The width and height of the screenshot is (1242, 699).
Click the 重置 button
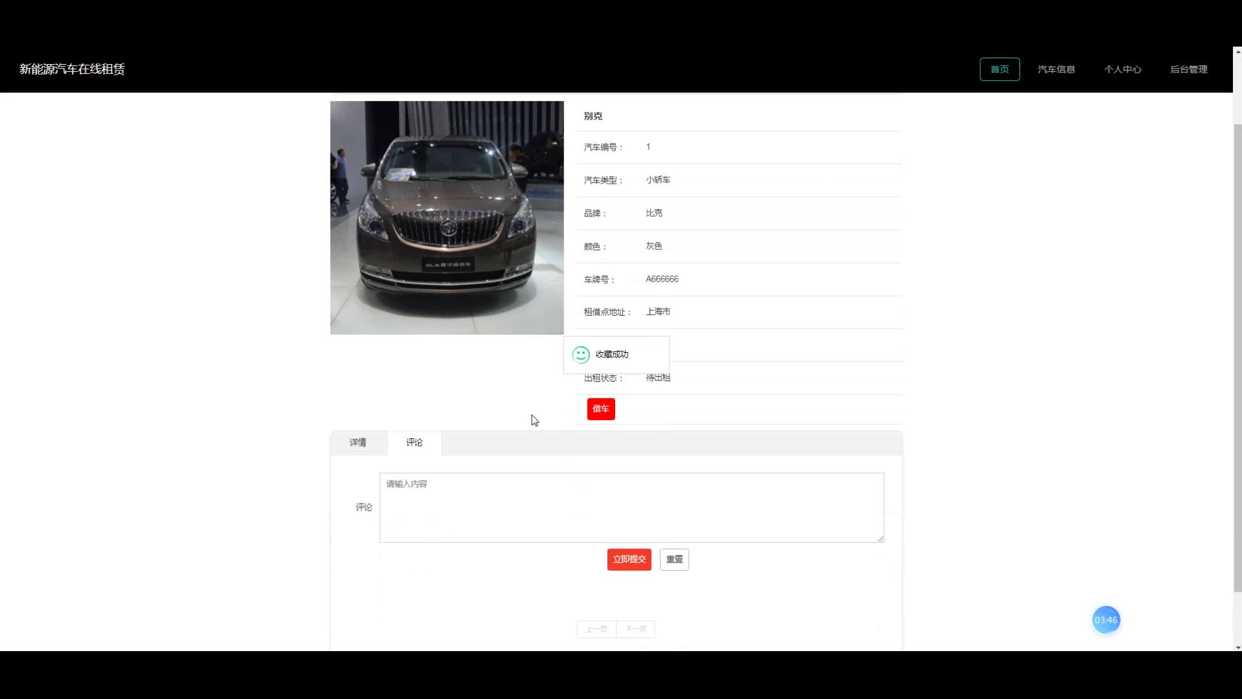click(674, 559)
